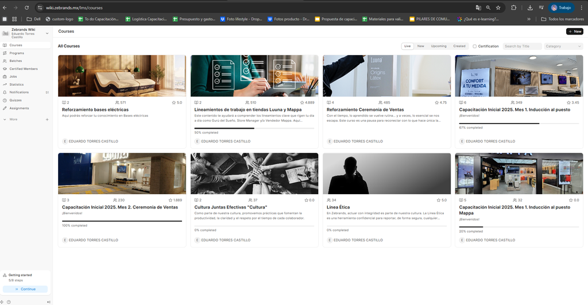The width and height of the screenshot is (588, 305).
Task: Open the Todos los marcadores folder
Action: coord(562,19)
